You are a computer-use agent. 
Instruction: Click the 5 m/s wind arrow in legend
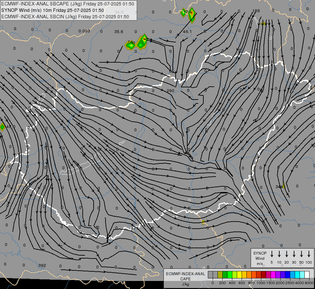(272, 254)
